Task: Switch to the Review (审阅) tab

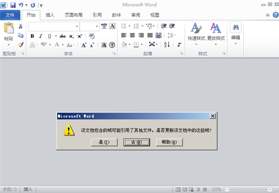Action: (x=136, y=15)
